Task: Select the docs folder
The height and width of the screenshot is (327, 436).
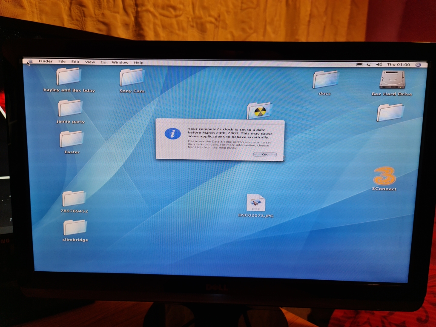Action: pyautogui.click(x=325, y=80)
